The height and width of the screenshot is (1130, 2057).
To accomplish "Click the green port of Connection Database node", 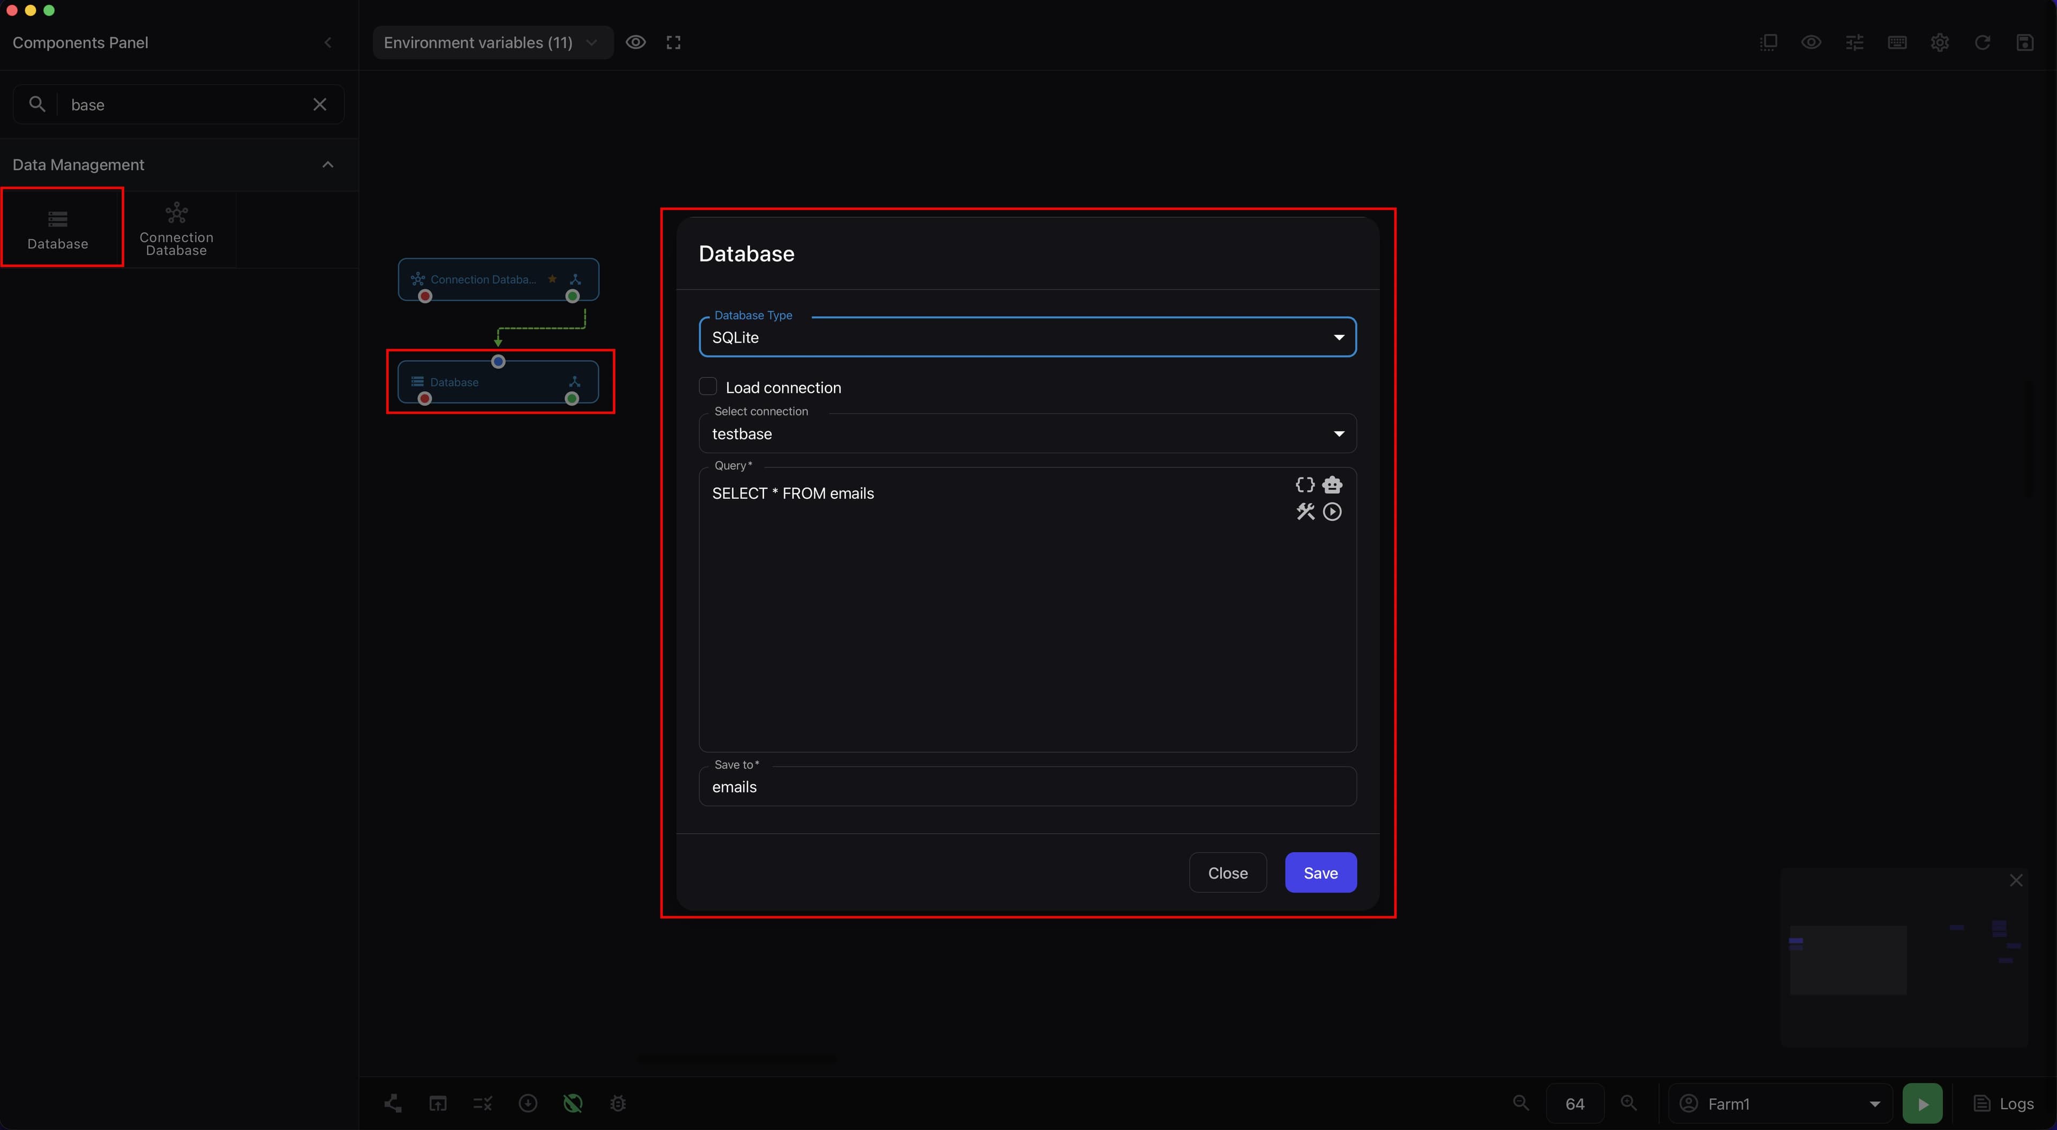I will [x=572, y=296].
